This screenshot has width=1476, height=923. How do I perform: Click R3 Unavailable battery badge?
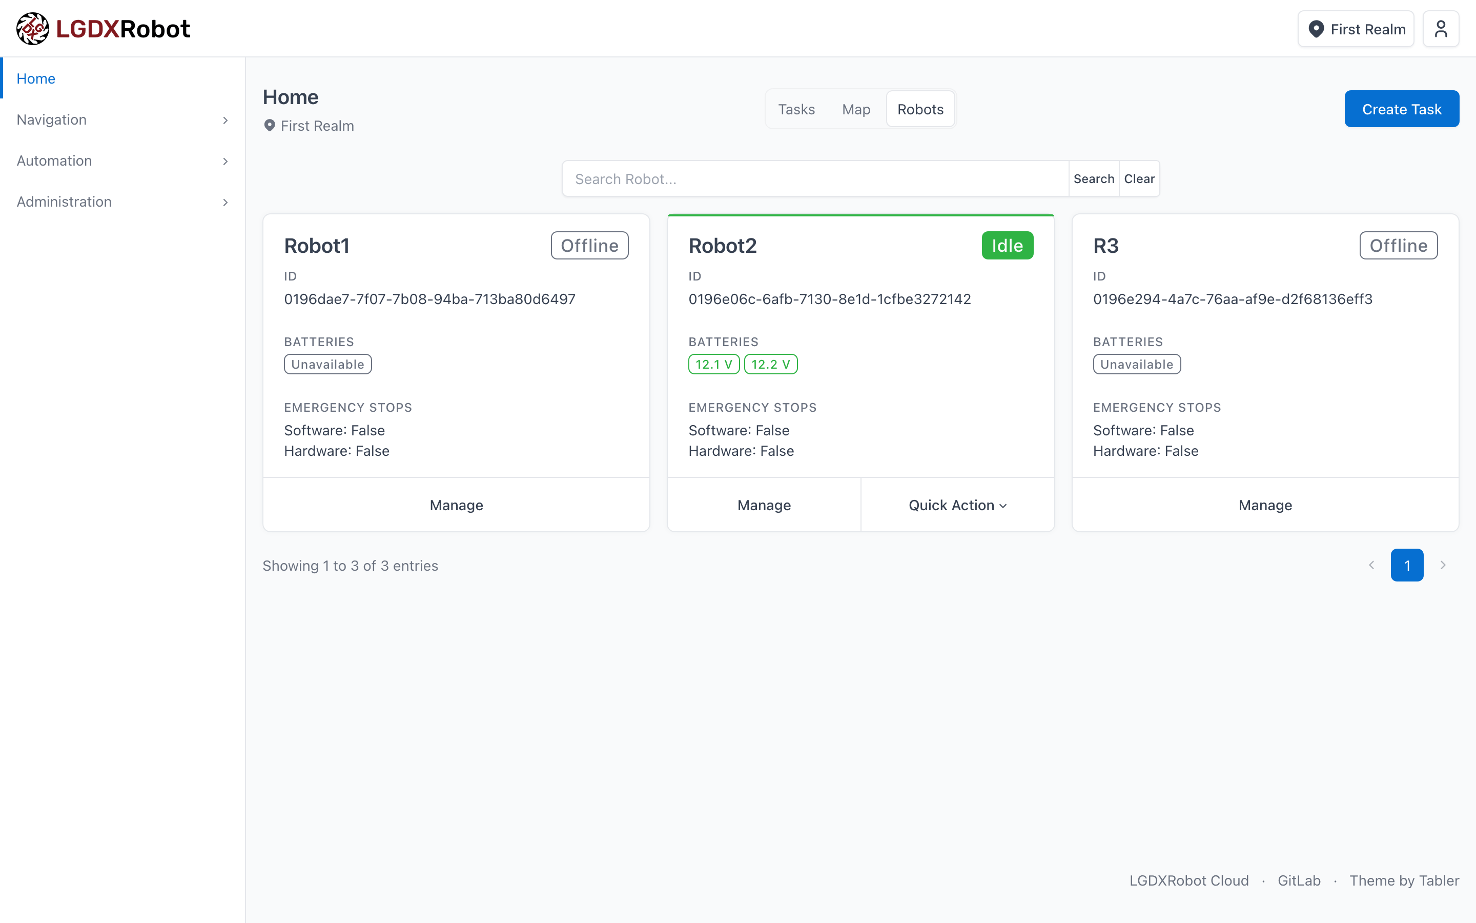(x=1136, y=365)
